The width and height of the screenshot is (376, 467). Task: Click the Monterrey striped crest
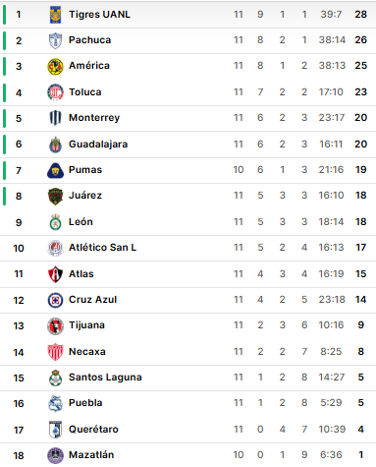55,118
